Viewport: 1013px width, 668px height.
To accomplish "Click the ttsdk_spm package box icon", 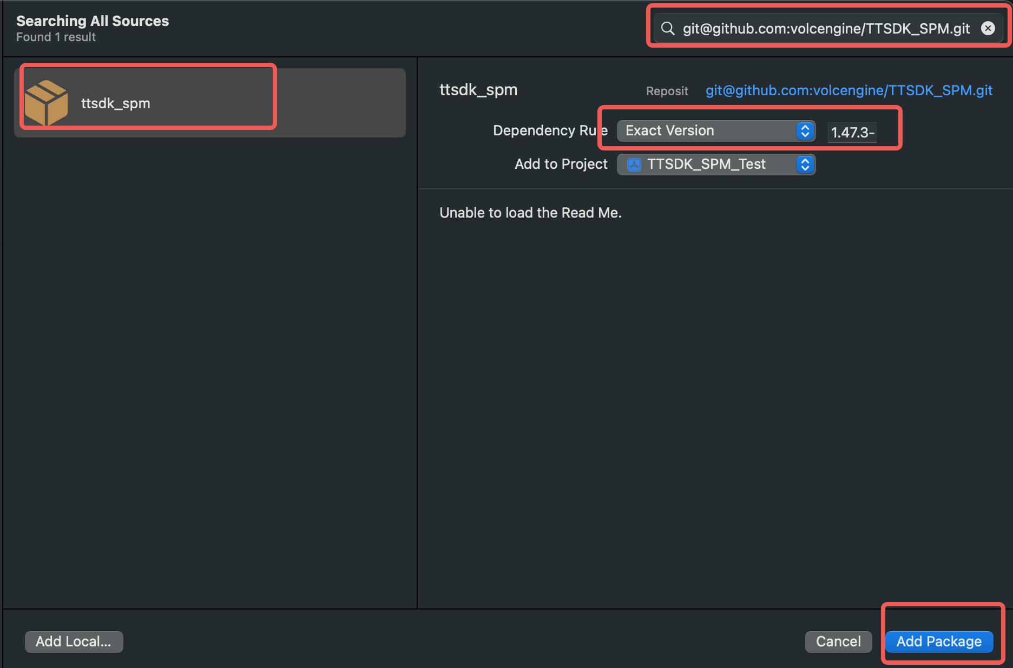I will click(47, 102).
